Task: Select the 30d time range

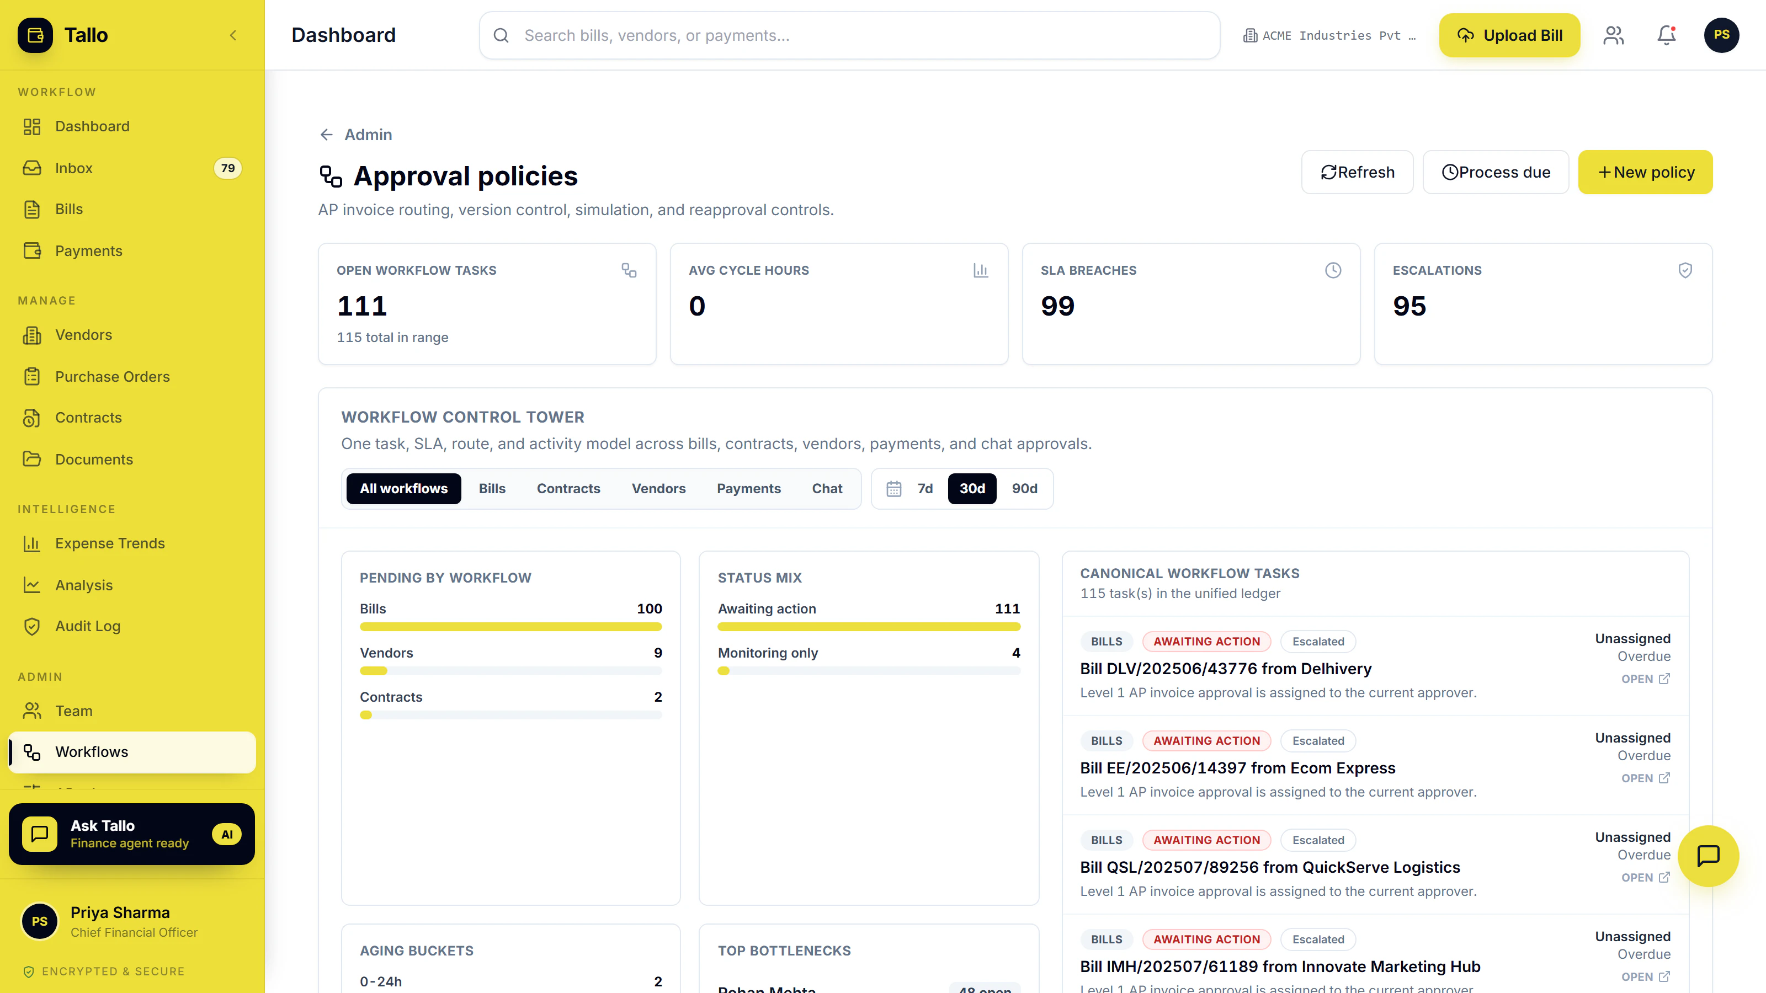Action: (x=972, y=489)
